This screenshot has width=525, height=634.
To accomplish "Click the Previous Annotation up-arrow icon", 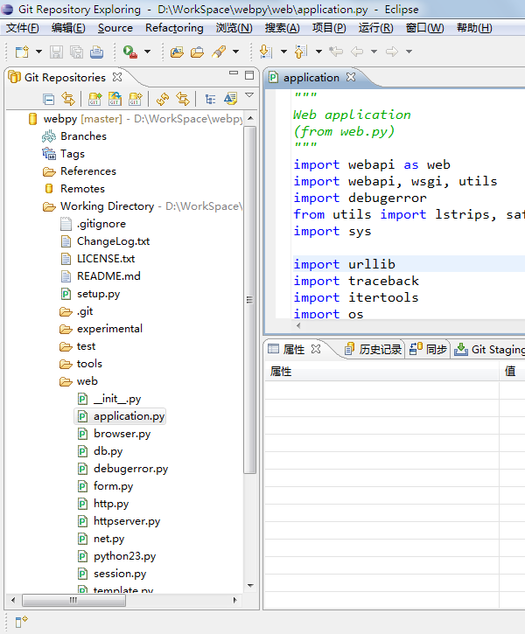I will 301,52.
